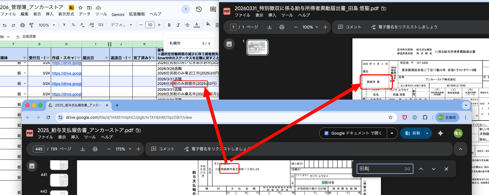
Task: Go to next search match for 田島
Action: pyautogui.click(x=434, y=169)
